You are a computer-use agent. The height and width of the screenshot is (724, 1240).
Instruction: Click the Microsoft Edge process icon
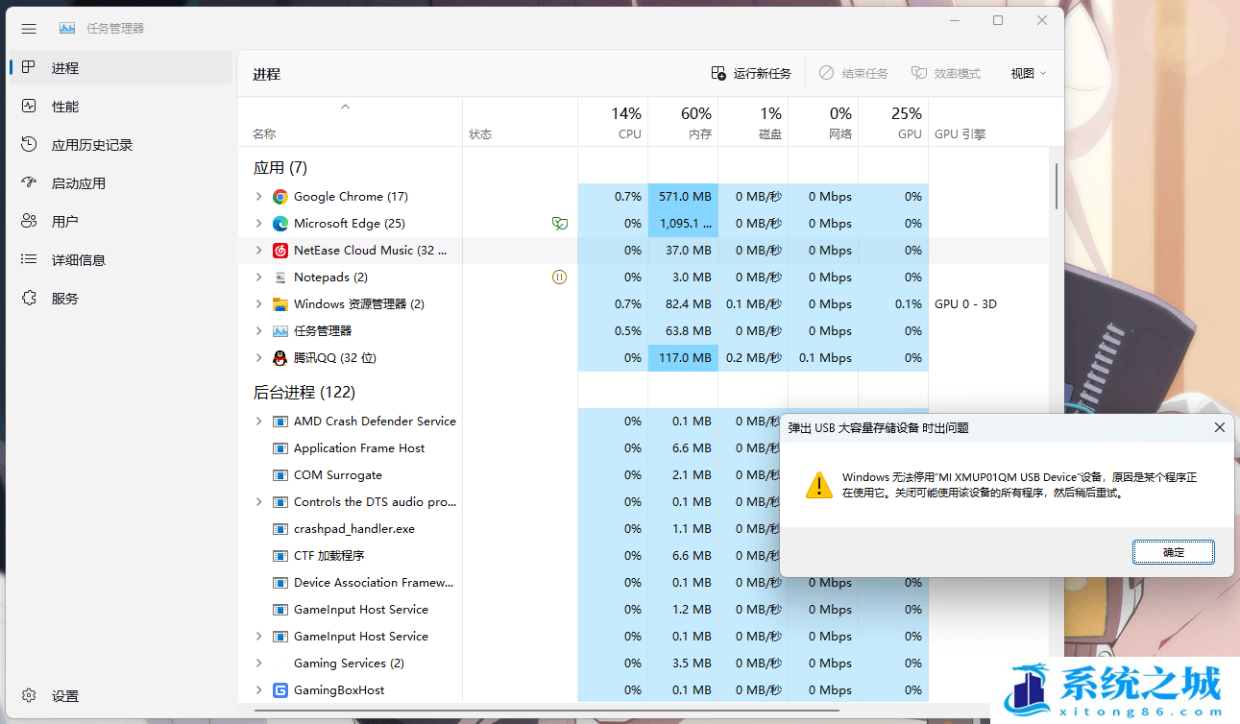(280, 224)
